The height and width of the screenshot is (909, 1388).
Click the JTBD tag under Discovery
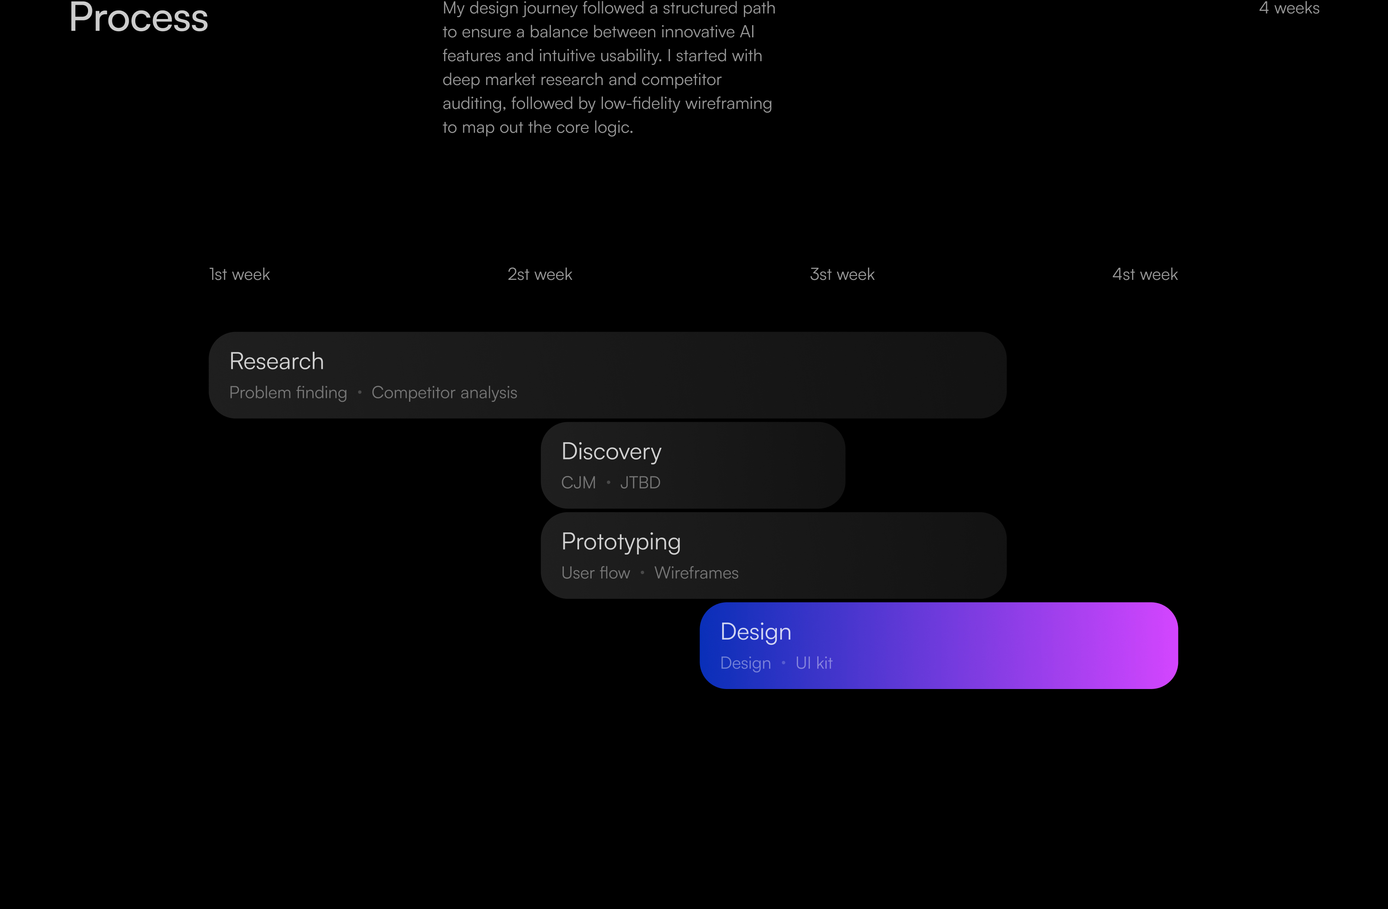[x=640, y=482]
